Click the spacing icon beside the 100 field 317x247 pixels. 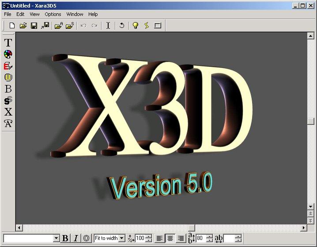pos(131,238)
